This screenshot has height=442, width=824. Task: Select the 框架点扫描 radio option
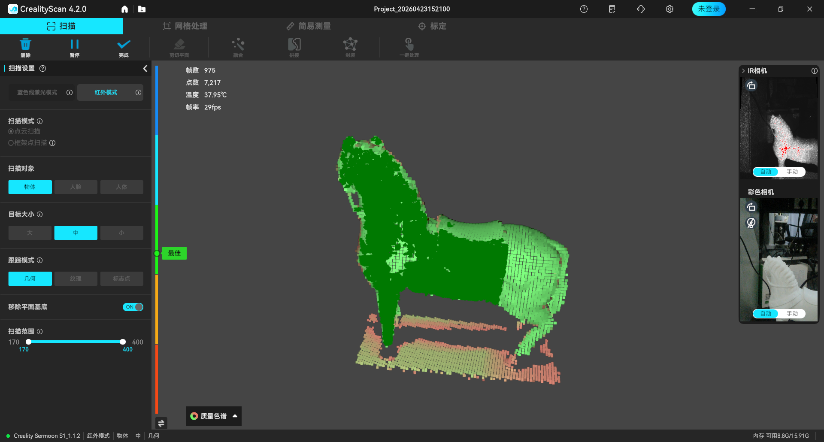pyautogui.click(x=11, y=143)
